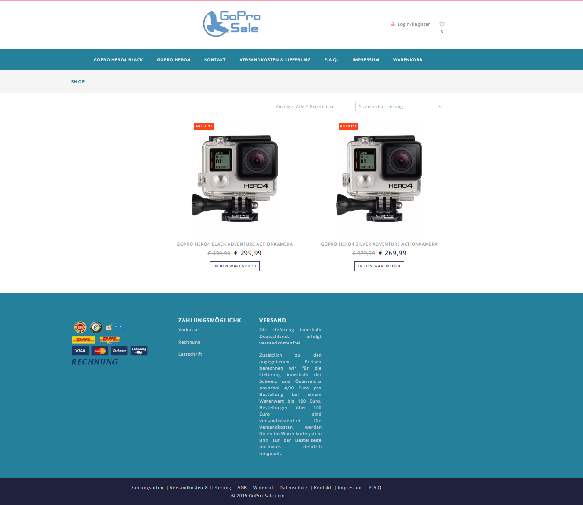This screenshot has height=505, width=583.
Task: Click Widerruf footer link
Action: pos(263,488)
